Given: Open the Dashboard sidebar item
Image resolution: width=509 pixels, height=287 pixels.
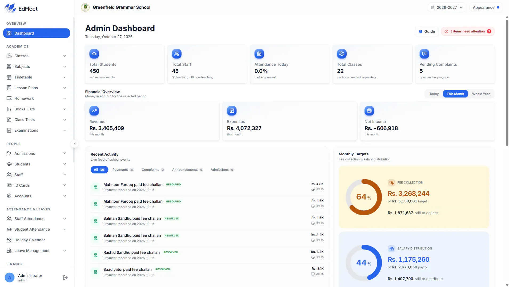Looking at the screenshot, I should coord(37,33).
